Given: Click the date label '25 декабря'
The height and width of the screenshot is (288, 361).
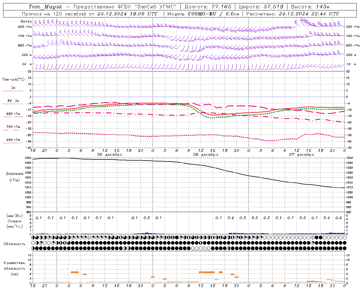Looking at the screenshot, I should pyautogui.click(x=109, y=155).
